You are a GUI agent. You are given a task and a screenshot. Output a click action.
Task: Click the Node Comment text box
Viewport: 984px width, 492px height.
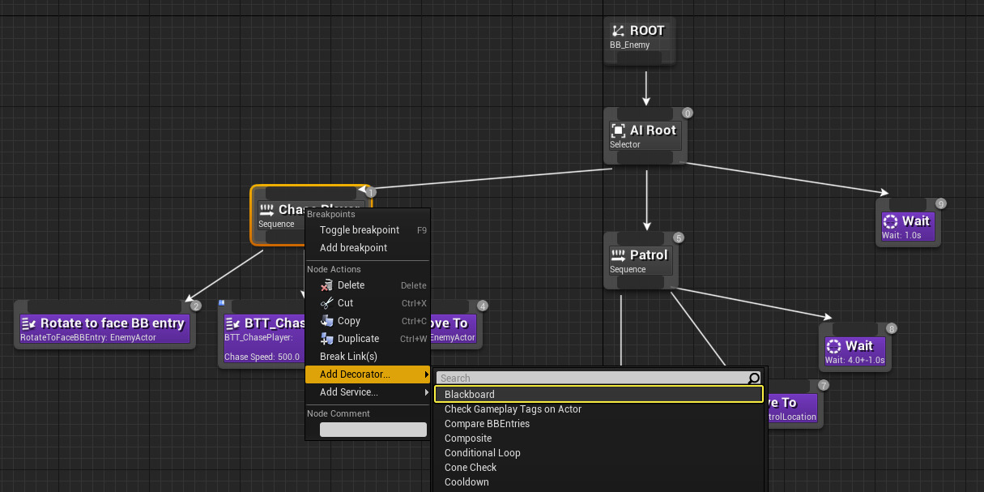pos(373,430)
